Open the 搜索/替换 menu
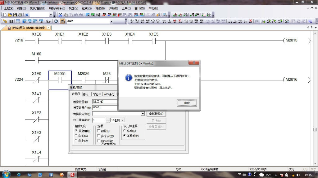Image resolution: width=318 pixels, height=178 pixels. [37, 8]
